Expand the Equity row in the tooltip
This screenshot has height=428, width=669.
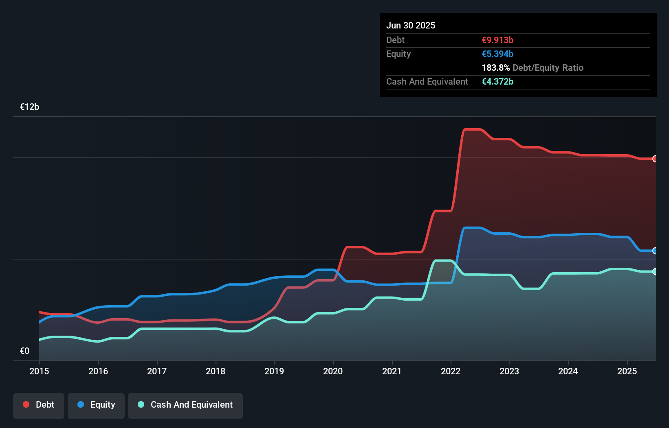[x=398, y=54]
